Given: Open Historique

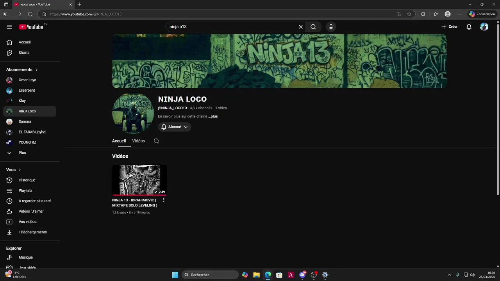Looking at the screenshot, I should click(30, 180).
